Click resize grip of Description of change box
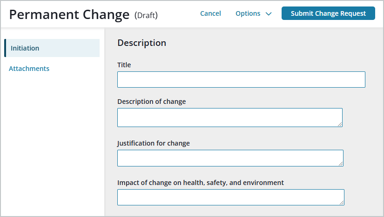Viewport: 384px width, 217px height. coord(340,124)
